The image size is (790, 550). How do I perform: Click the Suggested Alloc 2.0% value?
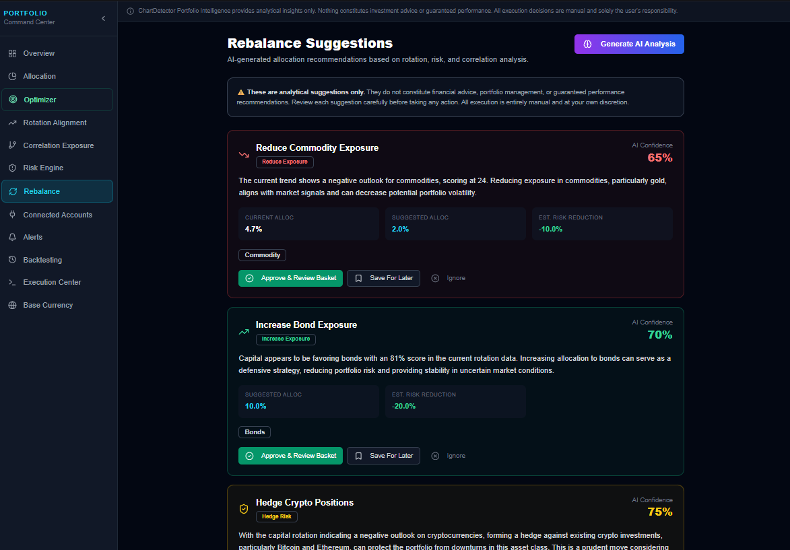tap(400, 229)
